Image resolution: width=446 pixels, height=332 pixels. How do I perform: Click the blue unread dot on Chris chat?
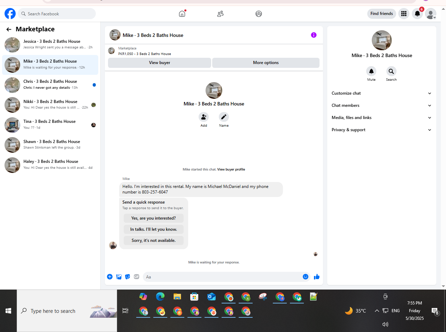point(94,85)
